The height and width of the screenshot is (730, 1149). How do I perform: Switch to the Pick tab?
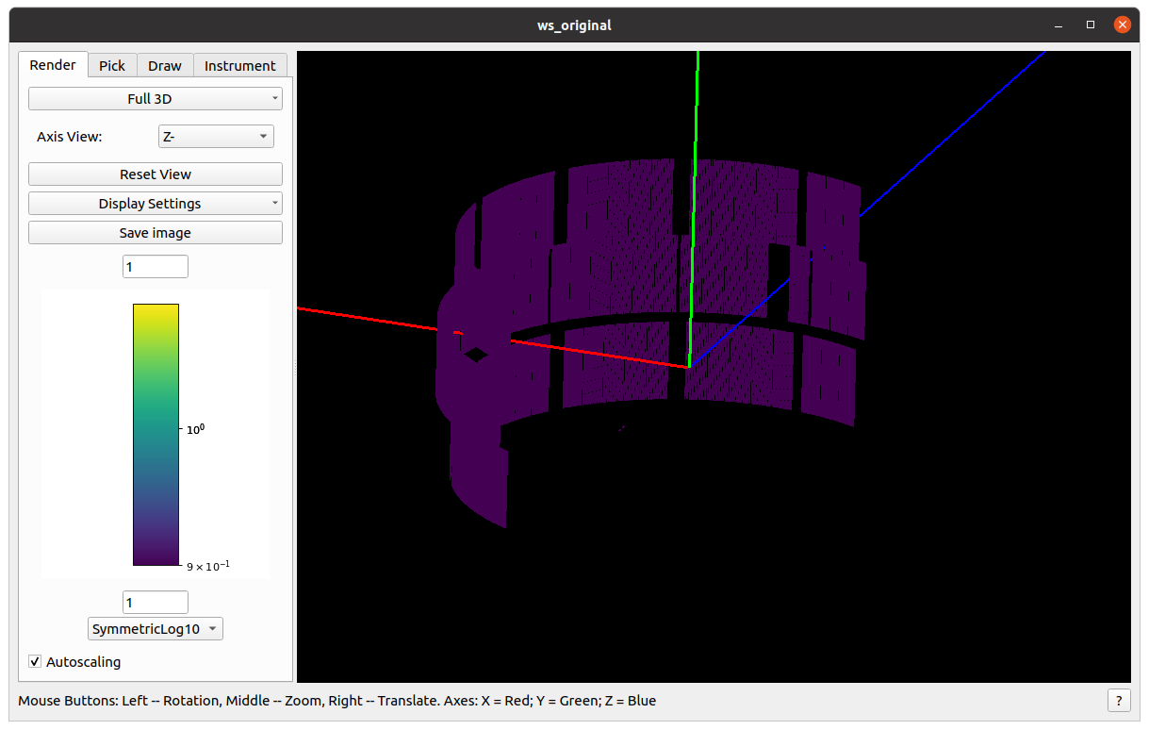(x=112, y=65)
